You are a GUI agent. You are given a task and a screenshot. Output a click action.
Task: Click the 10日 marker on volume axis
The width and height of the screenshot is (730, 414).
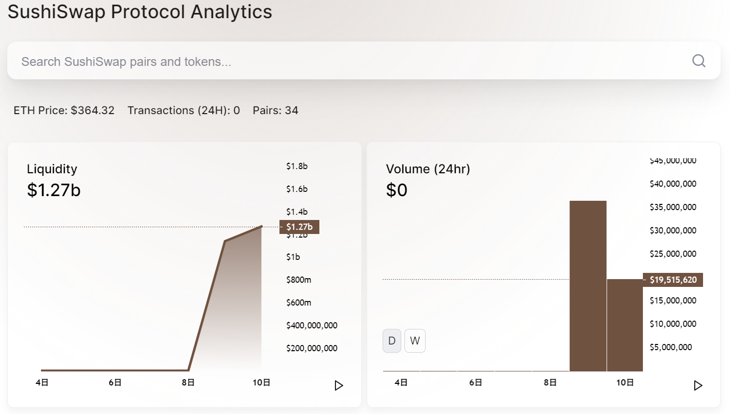point(625,383)
